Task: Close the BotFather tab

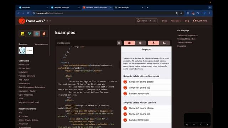Action: [x=47, y=7]
